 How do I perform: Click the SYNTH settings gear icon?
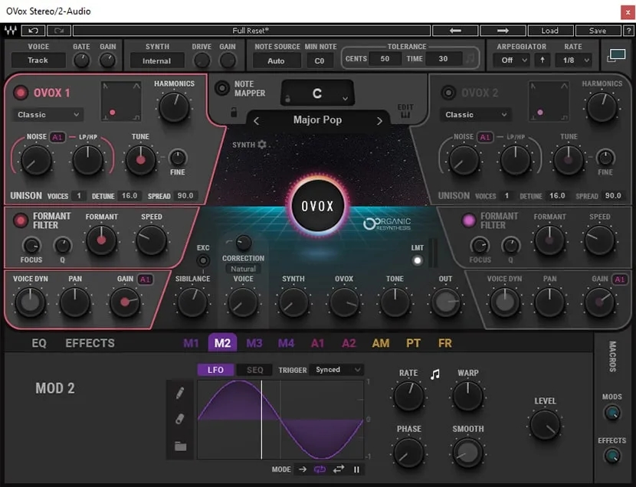[262, 145]
